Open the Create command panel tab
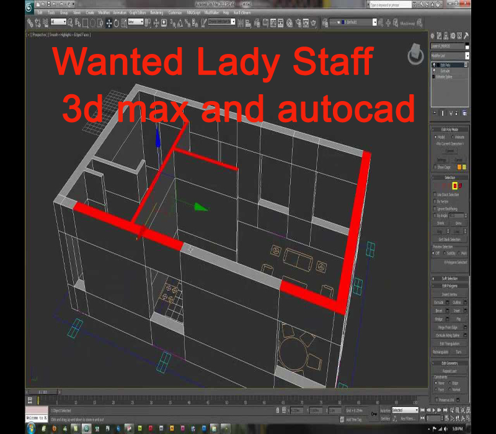This screenshot has height=434, width=496. (x=433, y=36)
